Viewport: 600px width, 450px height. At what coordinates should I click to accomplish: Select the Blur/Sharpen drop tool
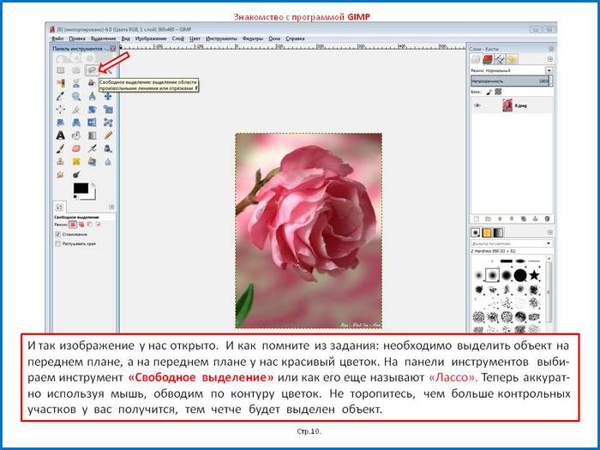(108, 161)
